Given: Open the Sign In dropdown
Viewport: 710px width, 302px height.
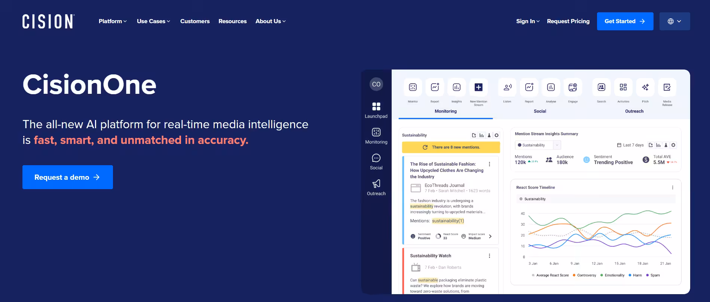Looking at the screenshot, I should tap(528, 21).
